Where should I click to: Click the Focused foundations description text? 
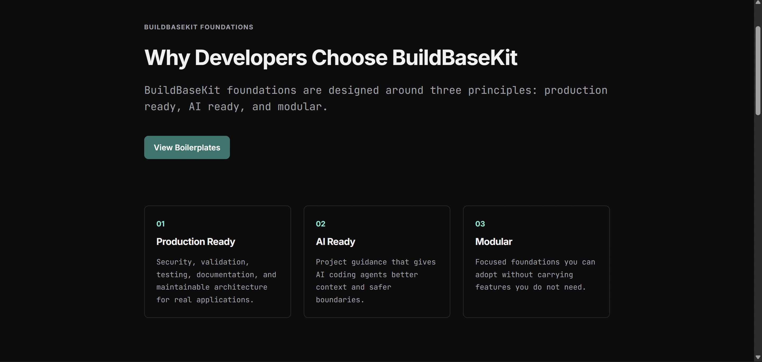535,275
